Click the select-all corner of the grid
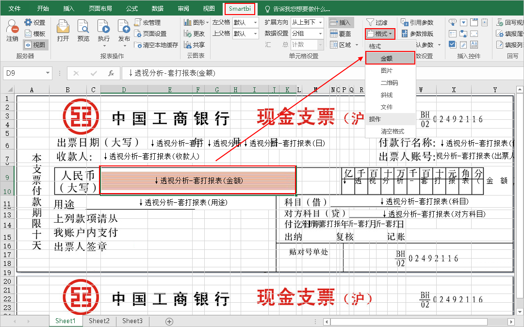Screen dimensions: 524x327 coord(8,90)
